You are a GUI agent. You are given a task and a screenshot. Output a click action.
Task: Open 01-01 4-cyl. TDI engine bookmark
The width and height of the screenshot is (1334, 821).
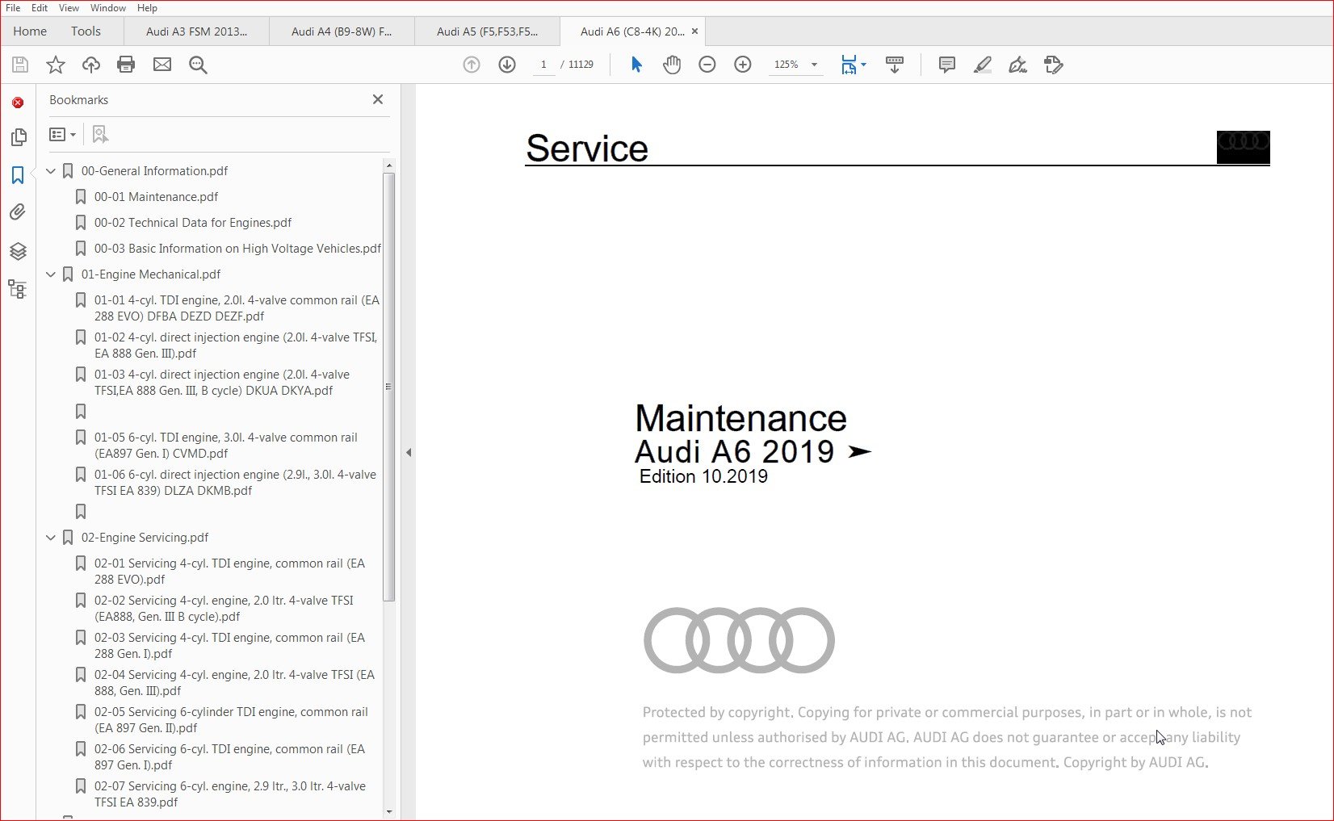tap(237, 308)
